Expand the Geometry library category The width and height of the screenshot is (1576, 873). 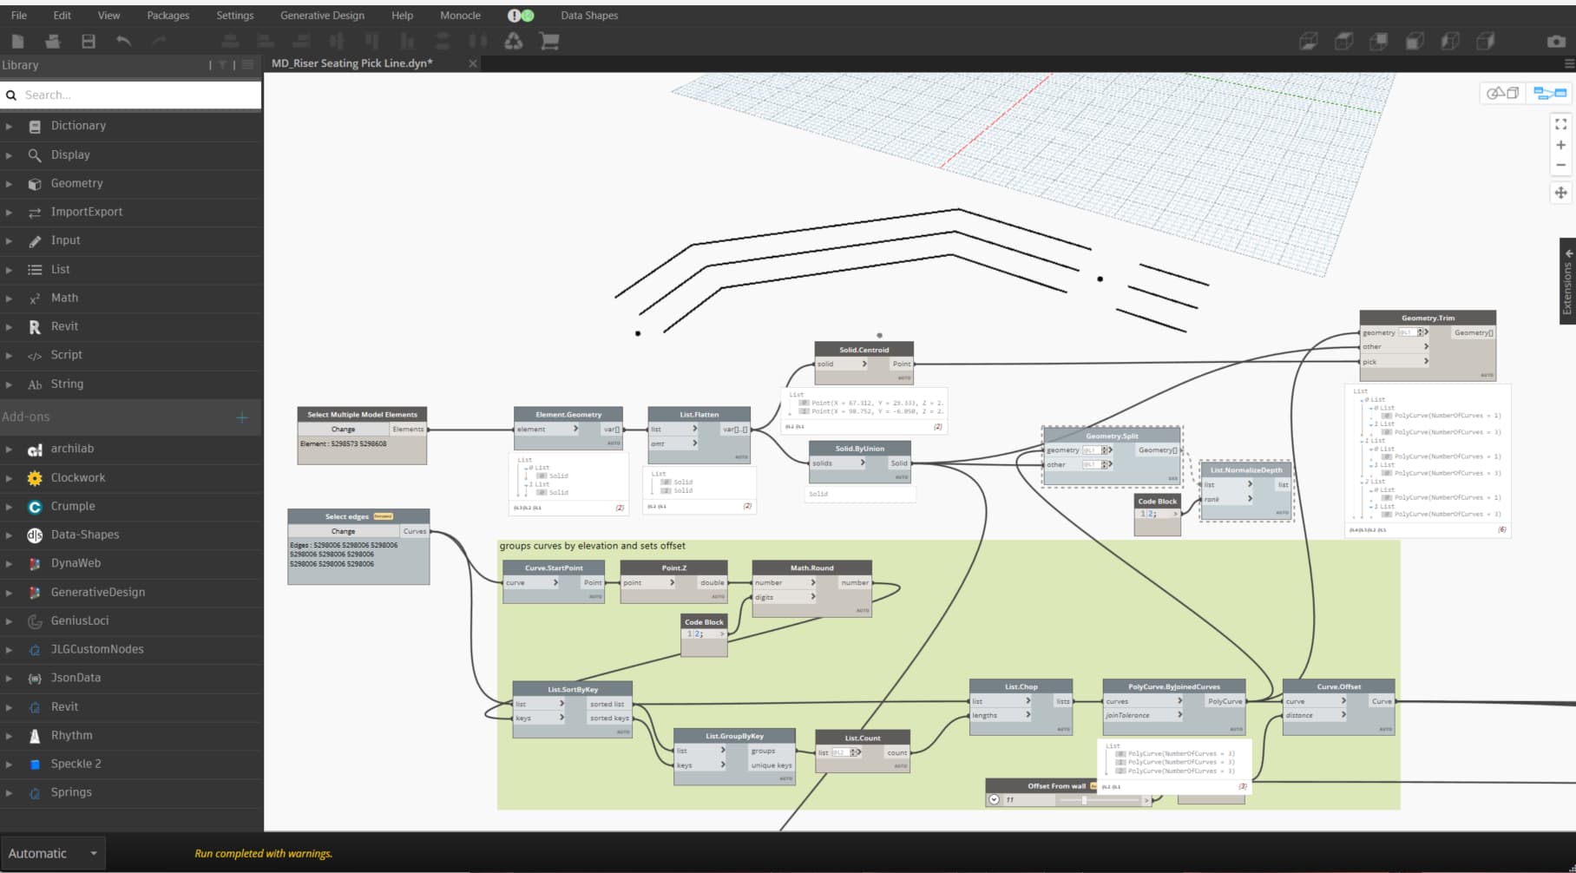point(76,183)
